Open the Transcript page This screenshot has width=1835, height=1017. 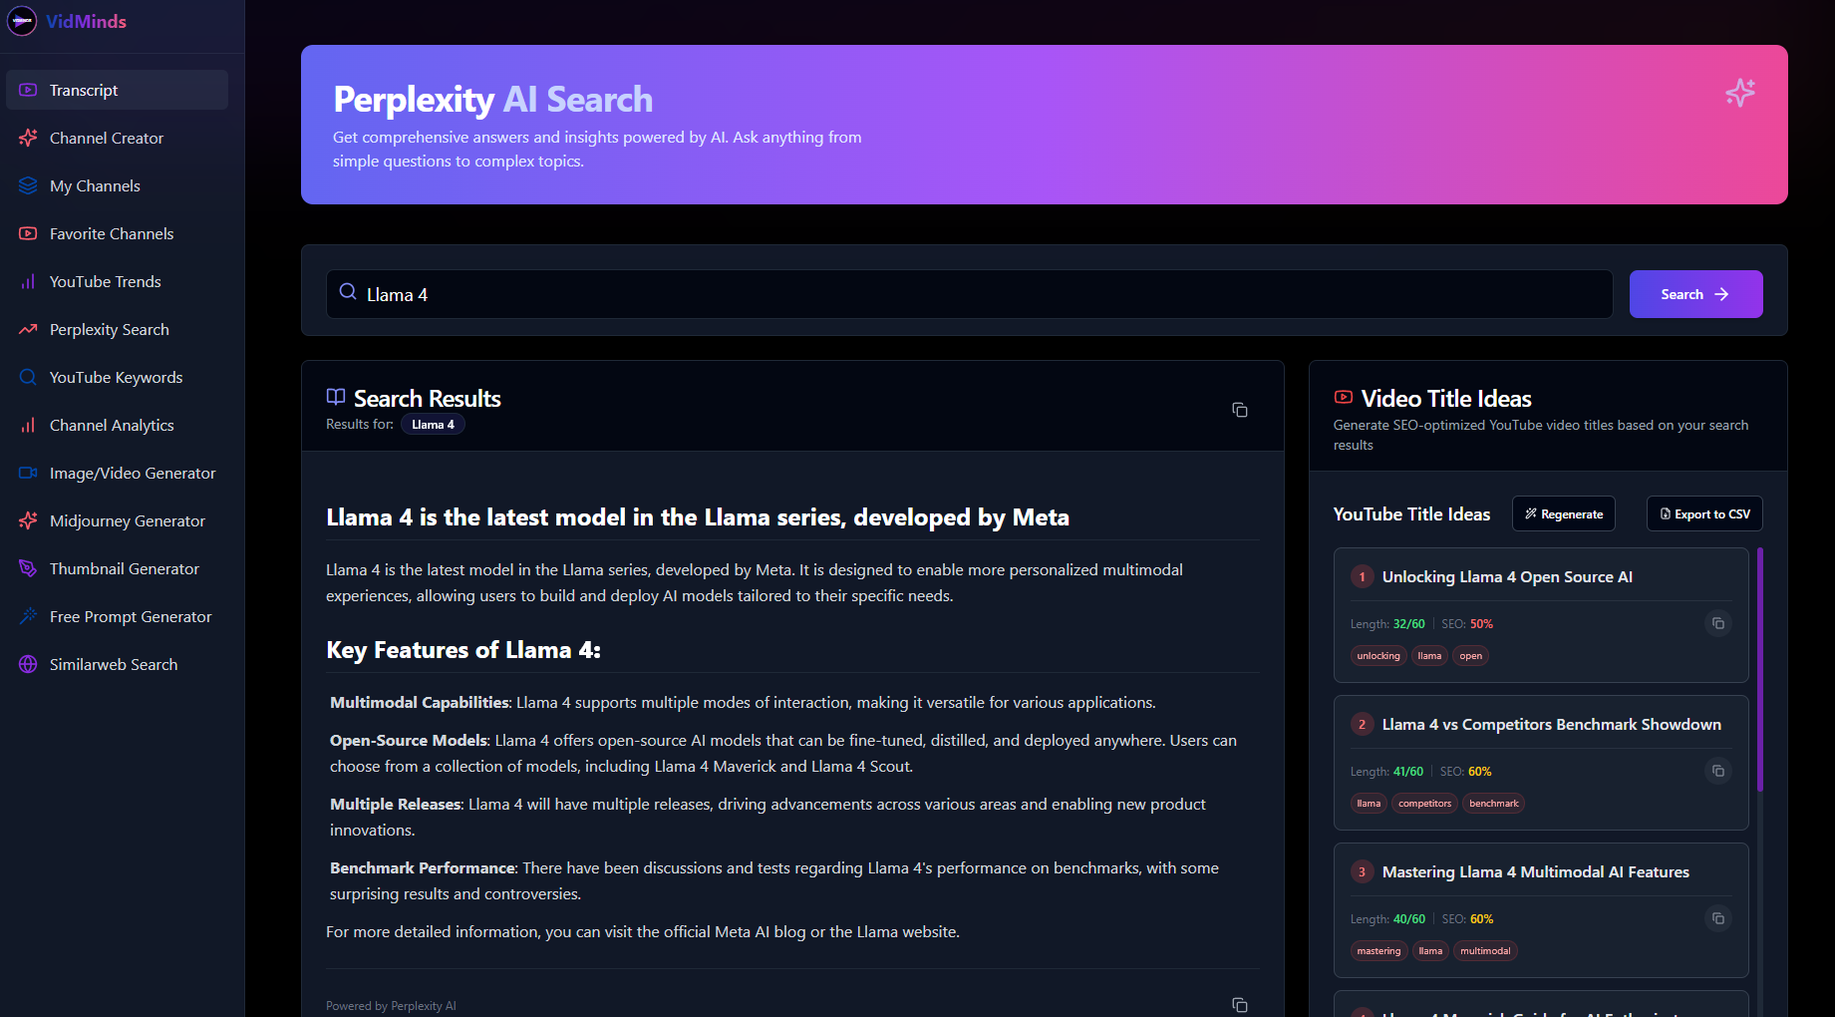[117, 90]
